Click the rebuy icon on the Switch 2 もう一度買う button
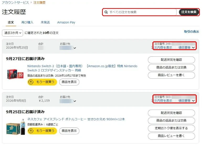Image resolution: width=202 pixels, height=145 pixels. (31, 82)
